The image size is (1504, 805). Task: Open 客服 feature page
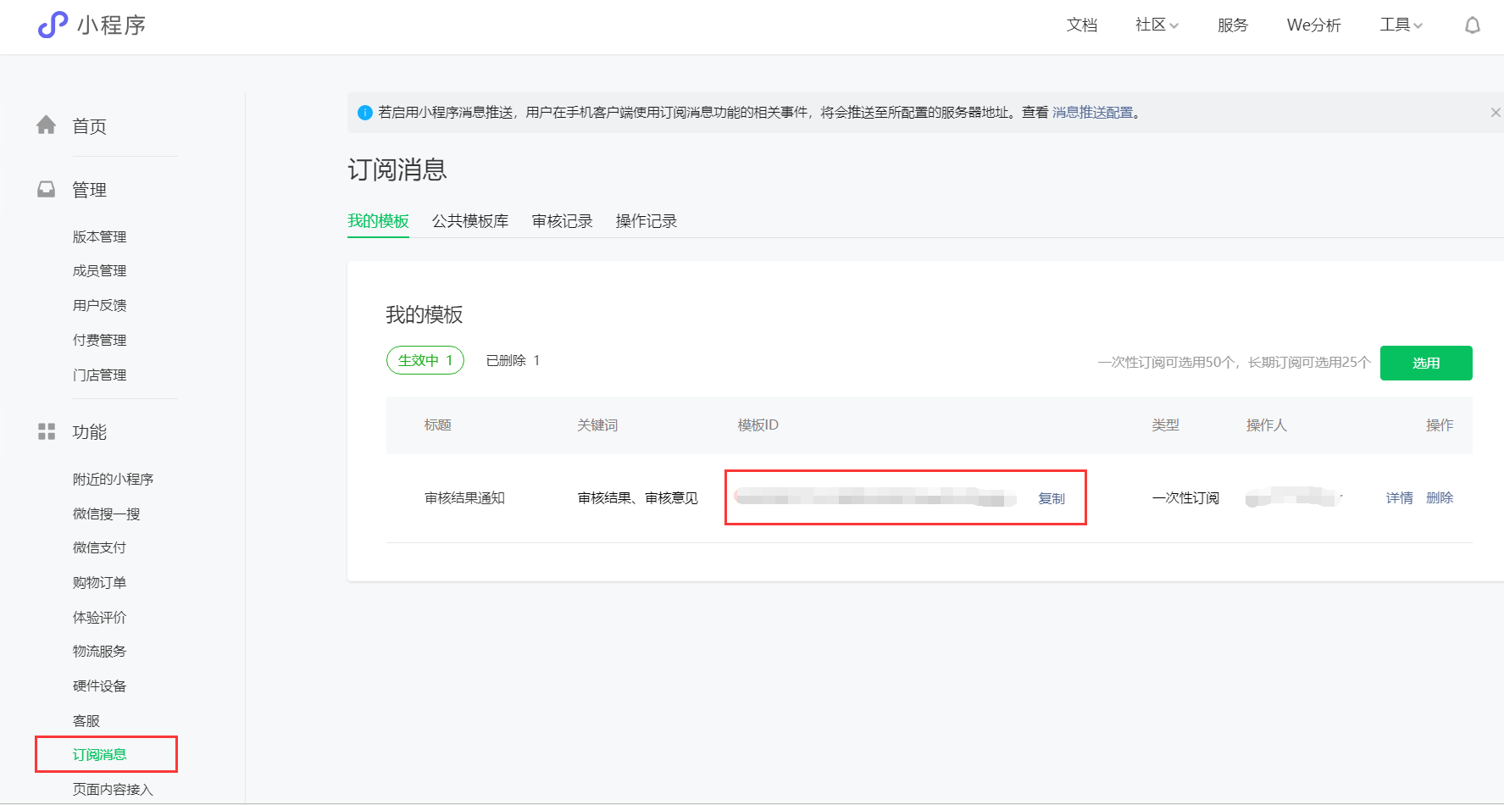[86, 719]
